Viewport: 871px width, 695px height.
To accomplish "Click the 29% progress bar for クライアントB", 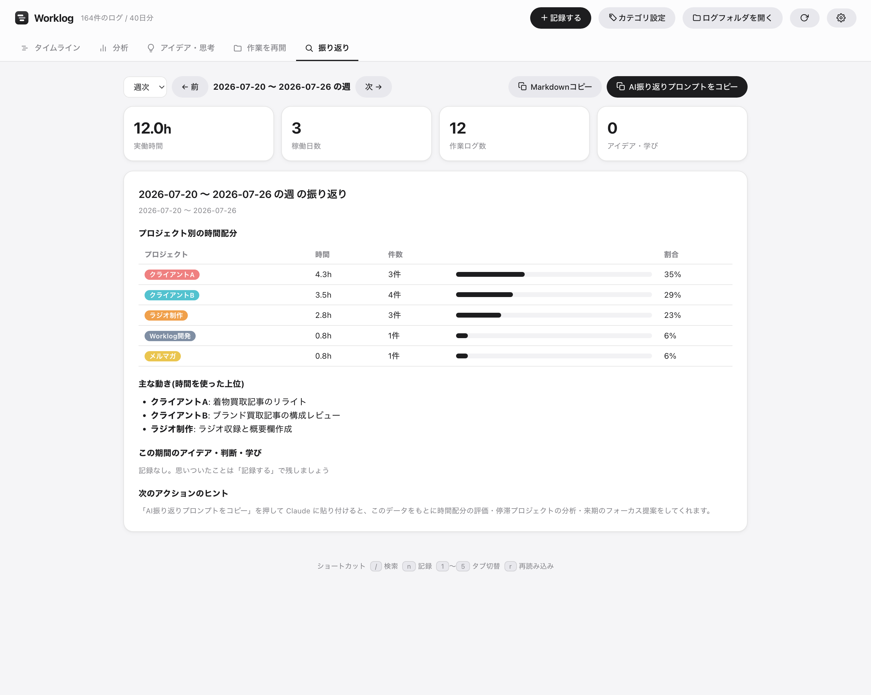I will coord(553,295).
